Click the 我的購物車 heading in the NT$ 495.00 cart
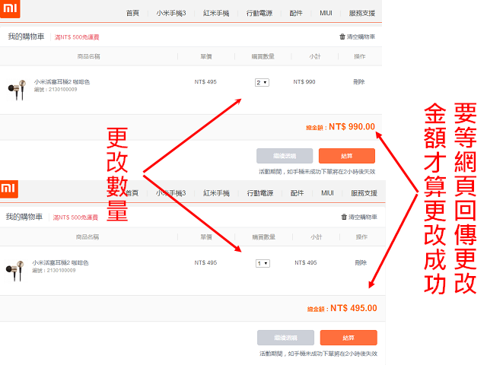Viewport: 487px width, 365px height. click(24, 217)
